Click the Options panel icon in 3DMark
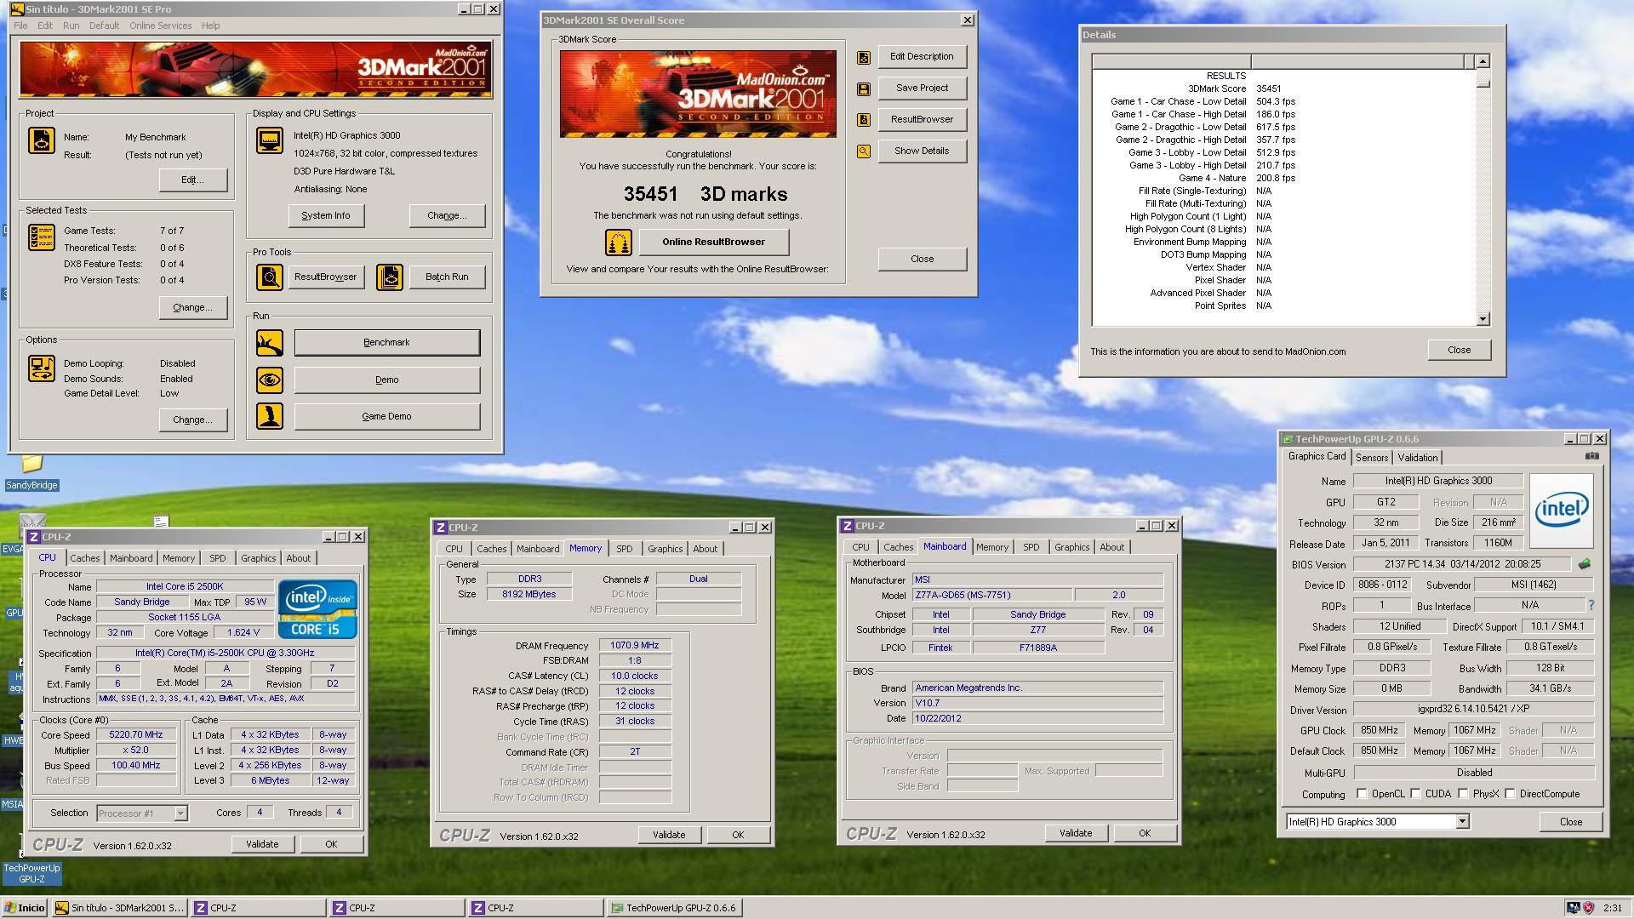1634x919 pixels. coord(42,368)
